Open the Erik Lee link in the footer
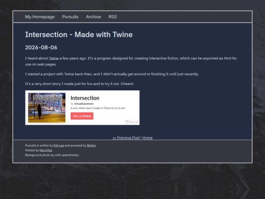The width and height of the screenshot is (265, 199). point(59,145)
